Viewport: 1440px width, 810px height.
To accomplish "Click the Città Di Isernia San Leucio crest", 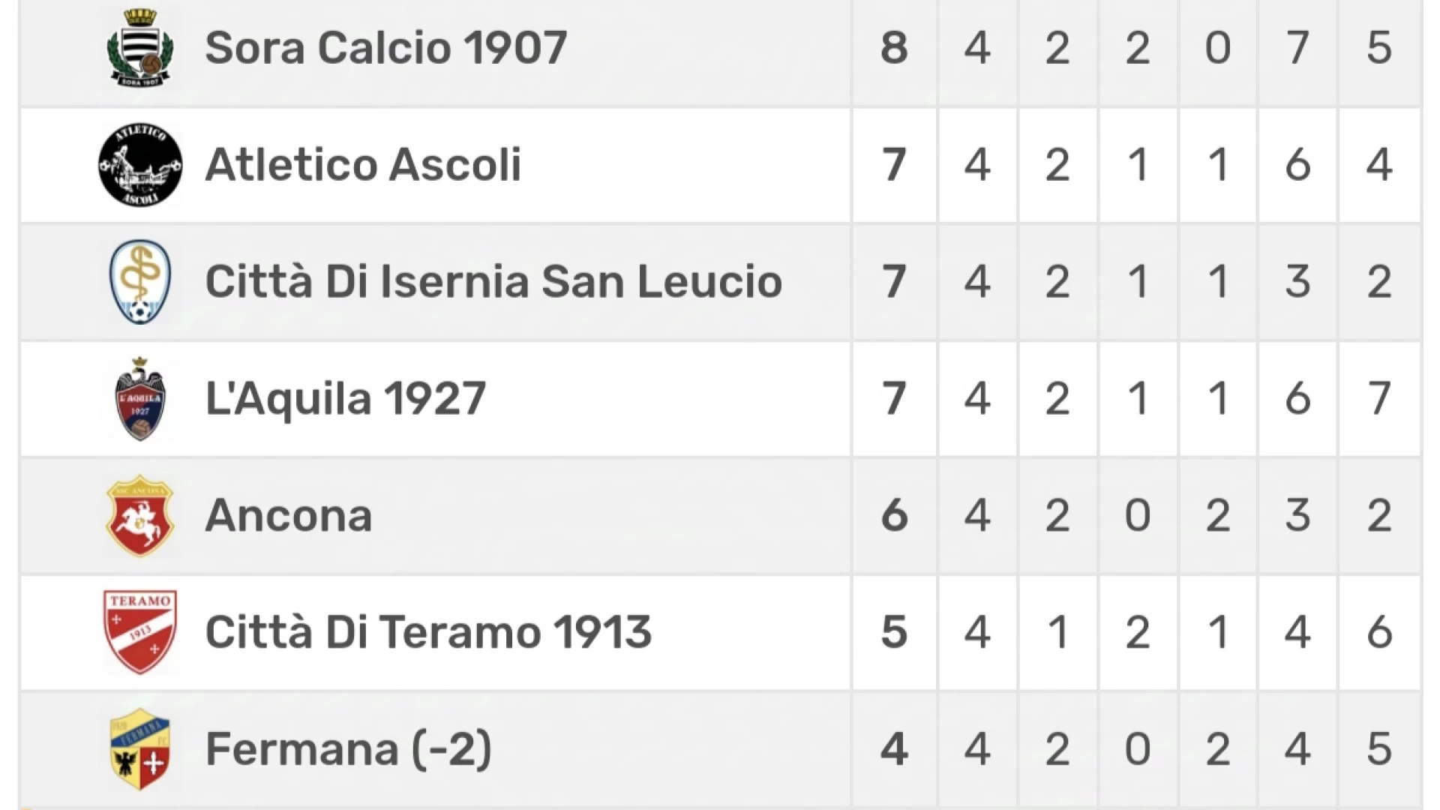I will pyautogui.click(x=140, y=282).
